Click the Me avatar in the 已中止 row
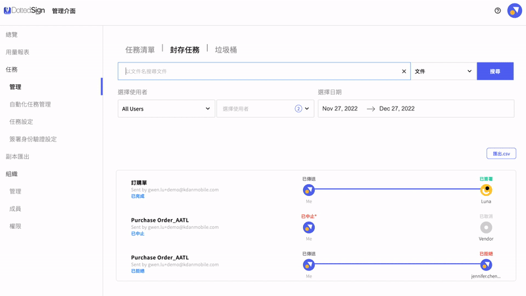The image size is (526, 296). click(308, 228)
